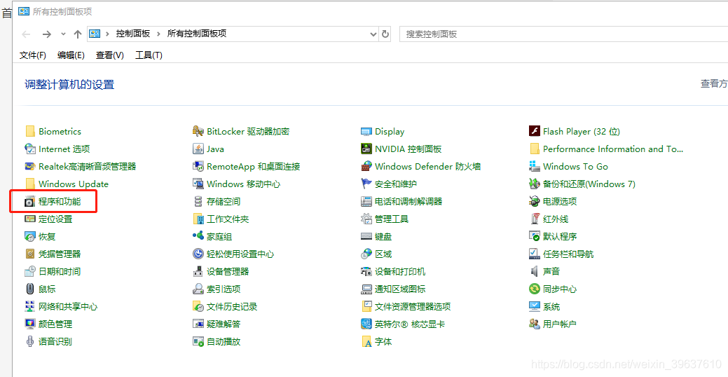Expand the address bar history dropdown
The height and width of the screenshot is (377, 728).
pos(373,34)
